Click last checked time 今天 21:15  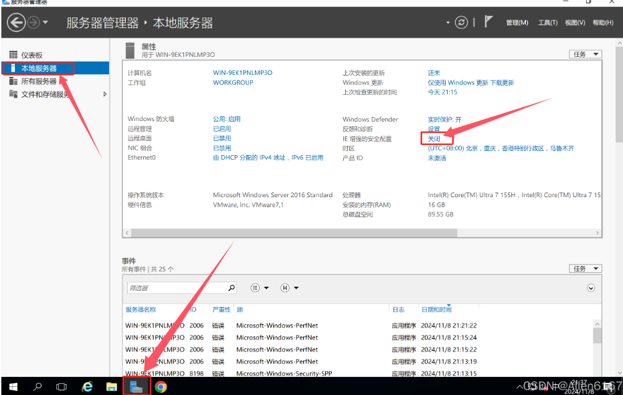(x=442, y=92)
